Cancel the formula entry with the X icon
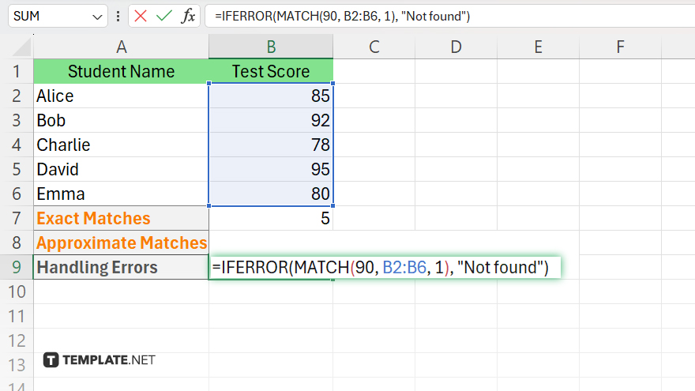695x391 pixels. tap(141, 17)
